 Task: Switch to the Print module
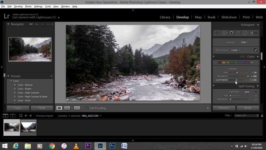coord(246,17)
